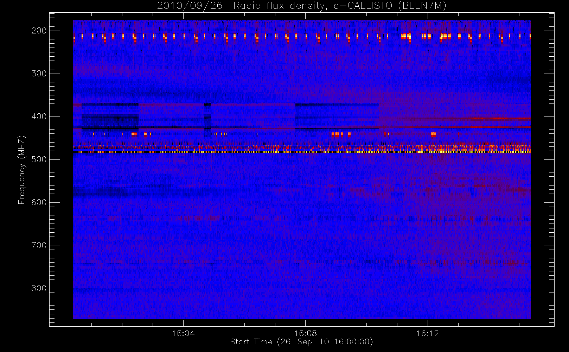Click the 16:04 time tick label
This screenshot has height=352, width=569.
pyautogui.click(x=183, y=333)
